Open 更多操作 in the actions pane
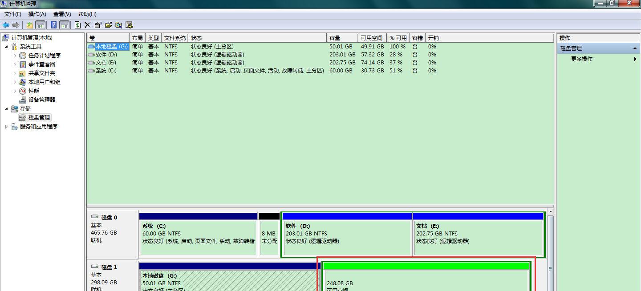This screenshot has width=641, height=291. coord(581,59)
